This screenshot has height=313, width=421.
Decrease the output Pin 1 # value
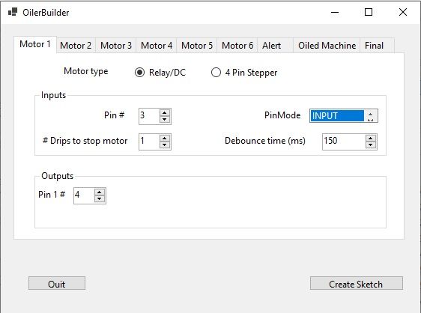(x=100, y=199)
